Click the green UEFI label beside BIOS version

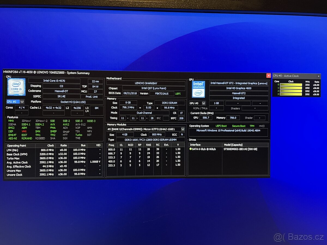178,93
